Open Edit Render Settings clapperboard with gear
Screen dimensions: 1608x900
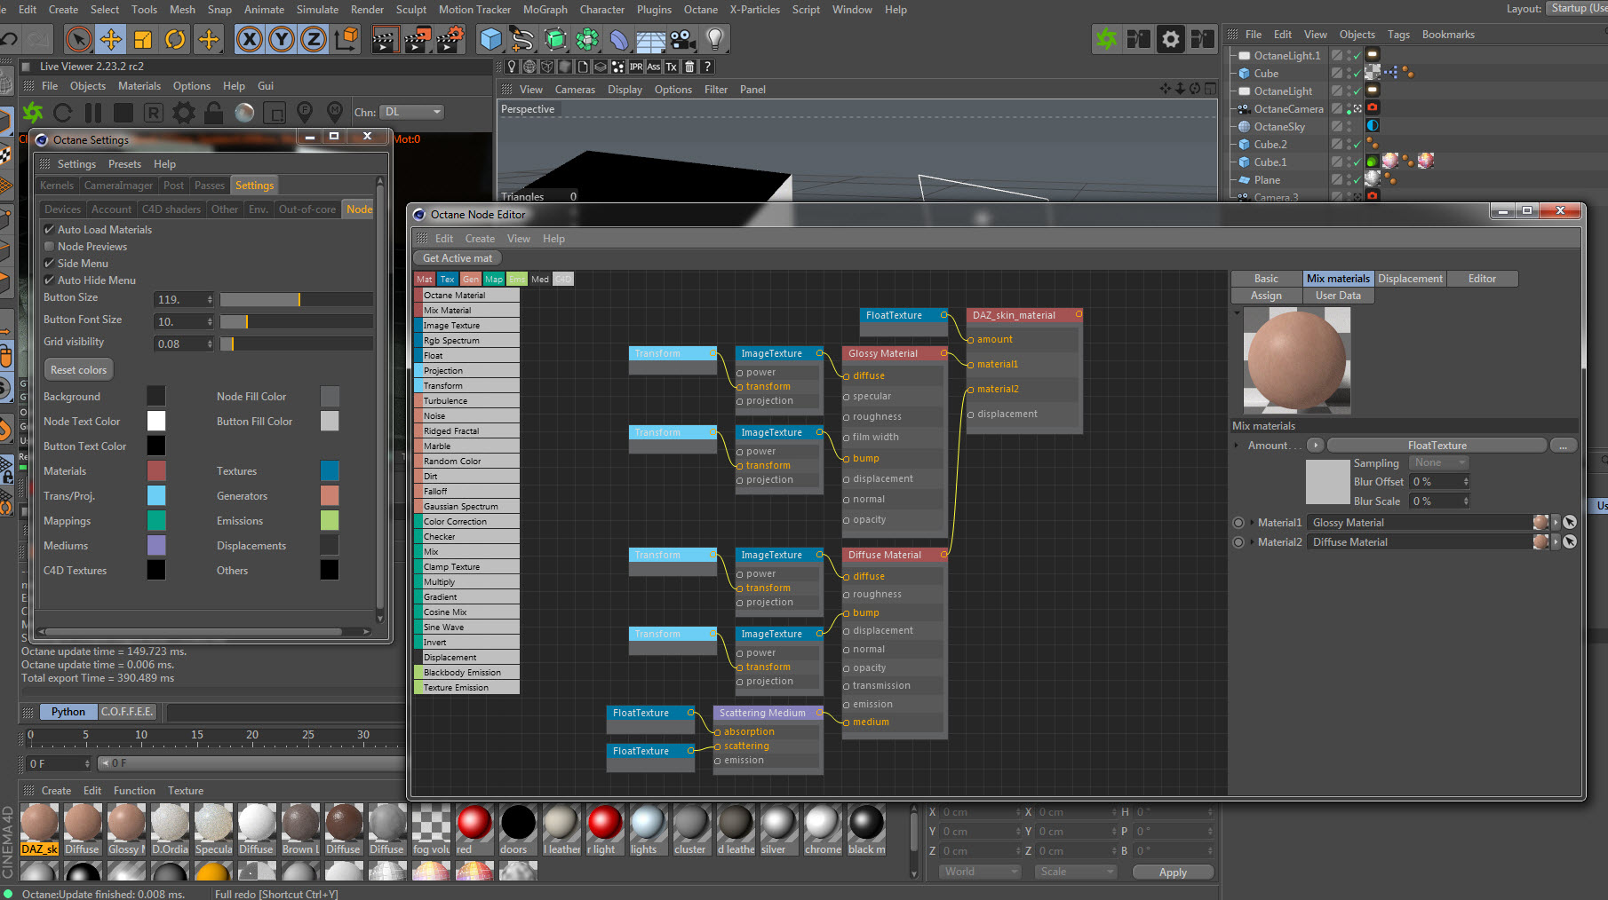pos(450,39)
